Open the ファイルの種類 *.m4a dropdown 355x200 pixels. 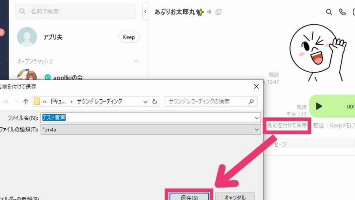(x=151, y=129)
